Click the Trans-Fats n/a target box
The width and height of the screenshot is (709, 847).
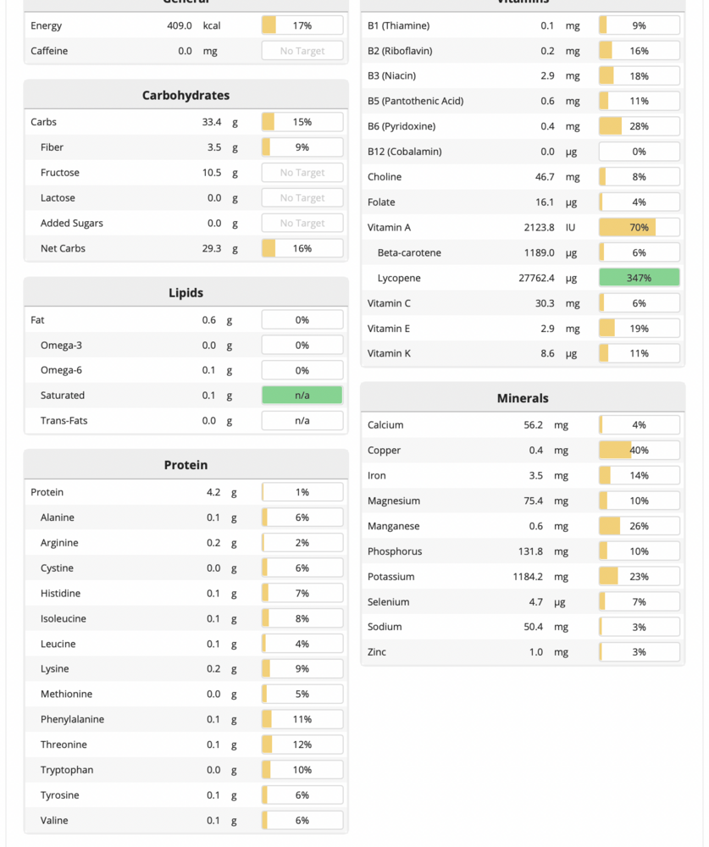(302, 421)
